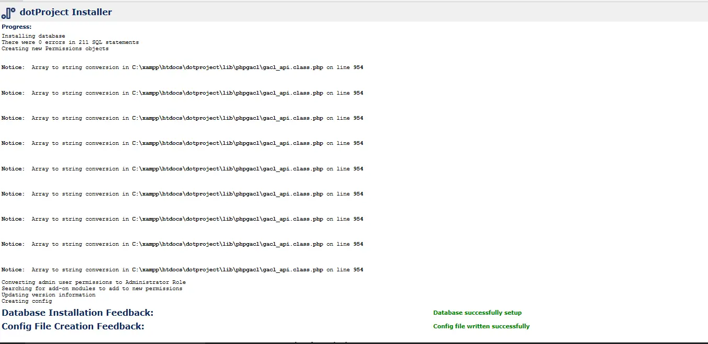Click the "dotProject Installer" page title

click(x=65, y=12)
